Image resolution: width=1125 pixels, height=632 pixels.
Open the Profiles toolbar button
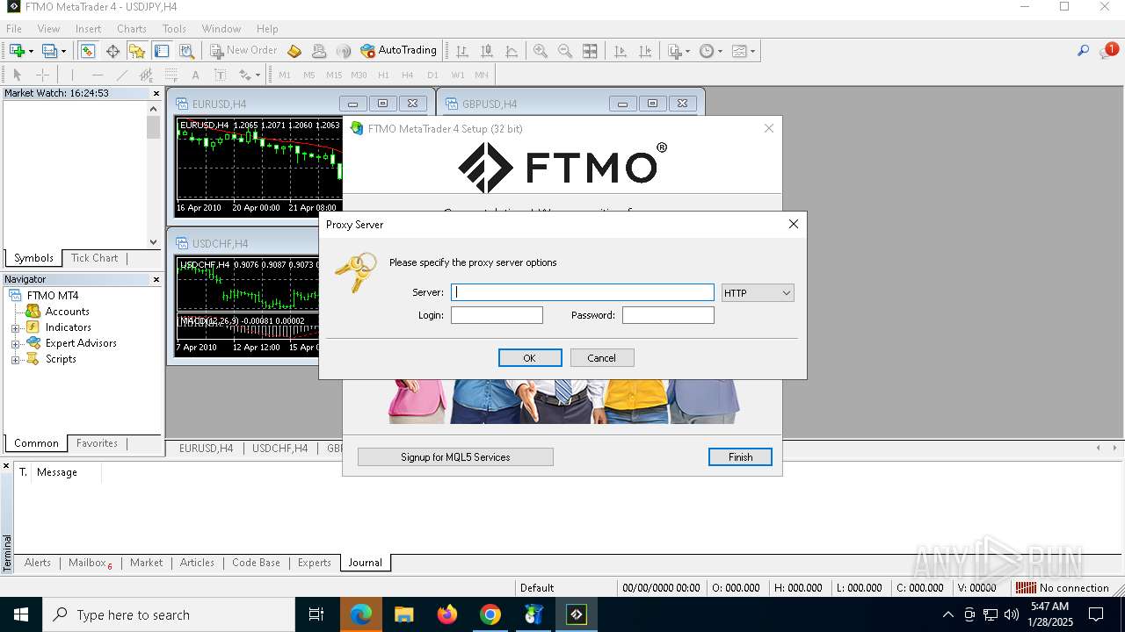tap(54, 51)
